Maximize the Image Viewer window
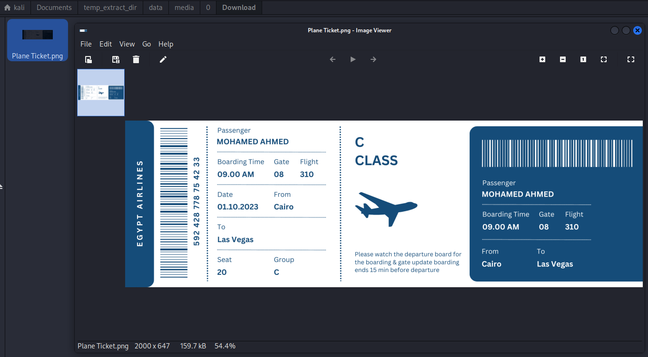This screenshot has height=357, width=648. coord(626,30)
